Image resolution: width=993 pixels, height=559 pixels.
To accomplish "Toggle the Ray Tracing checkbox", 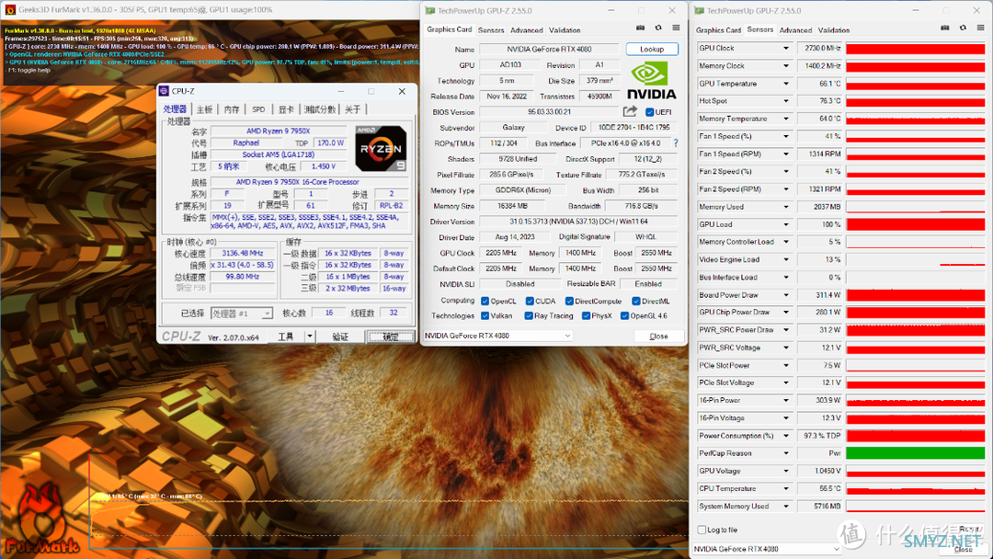I will point(528,316).
